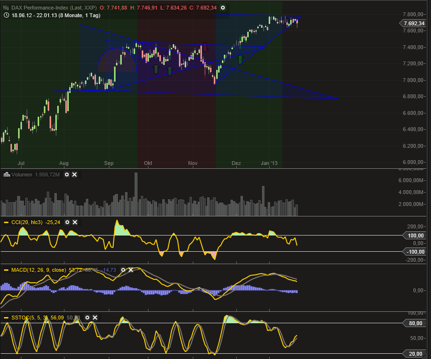Open settings circle for the MACD indicator

[x=123, y=270]
